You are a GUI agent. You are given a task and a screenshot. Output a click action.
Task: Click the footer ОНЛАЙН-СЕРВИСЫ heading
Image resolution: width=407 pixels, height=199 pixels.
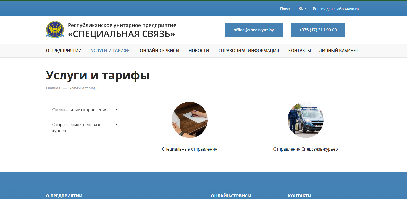point(231,196)
